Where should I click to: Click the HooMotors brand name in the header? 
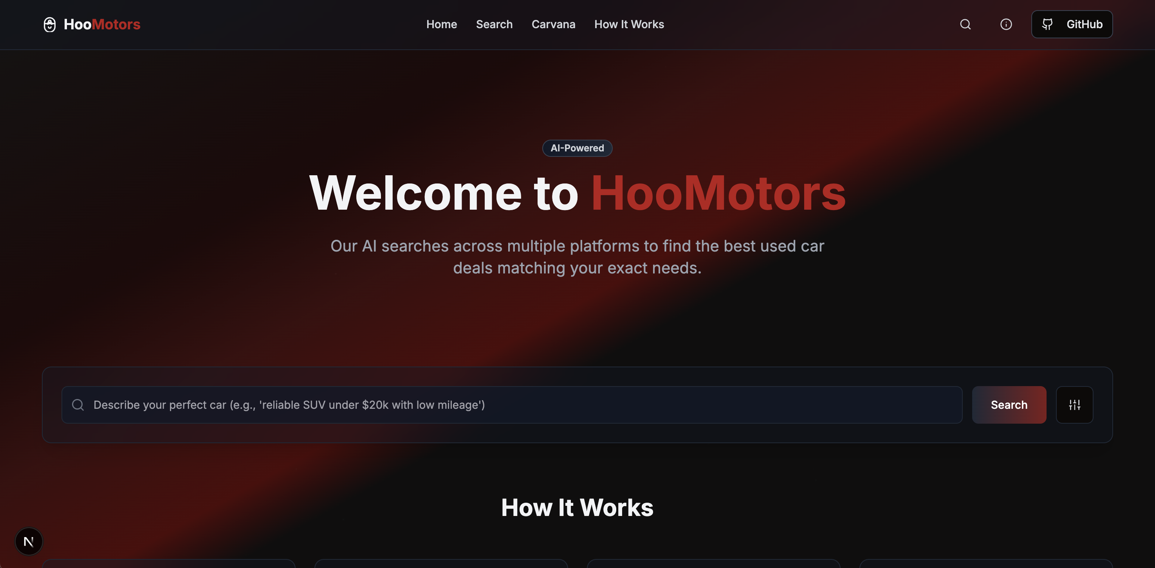[102, 24]
